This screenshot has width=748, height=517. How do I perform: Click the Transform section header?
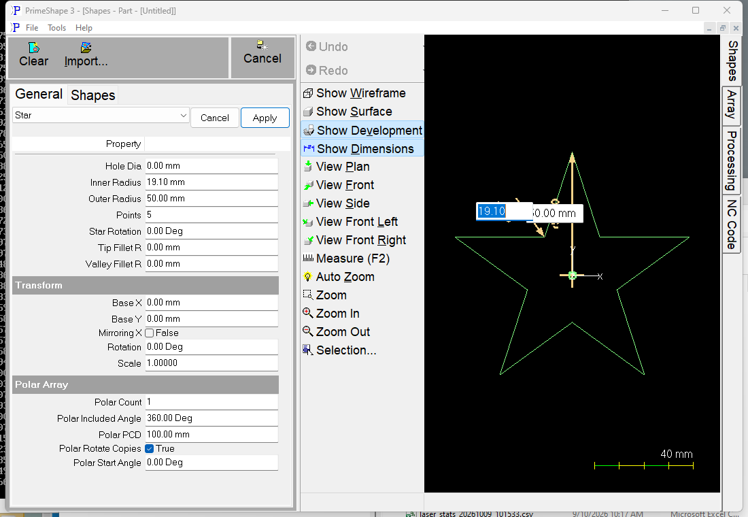point(146,285)
